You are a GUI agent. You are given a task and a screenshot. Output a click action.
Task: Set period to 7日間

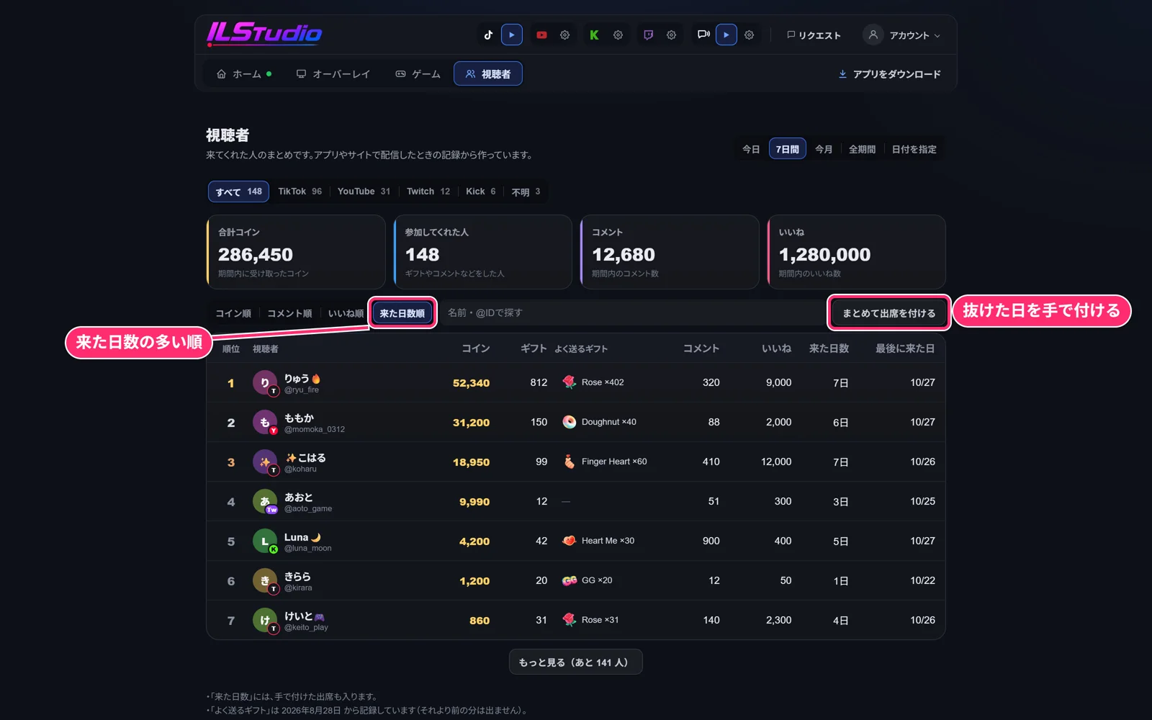[x=788, y=149]
